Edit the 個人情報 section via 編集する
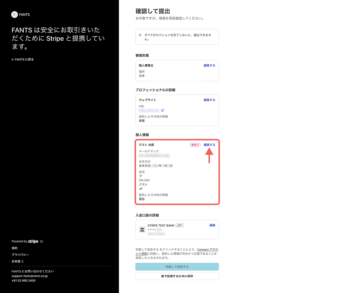This screenshot has height=293, width=363. pos(209,145)
